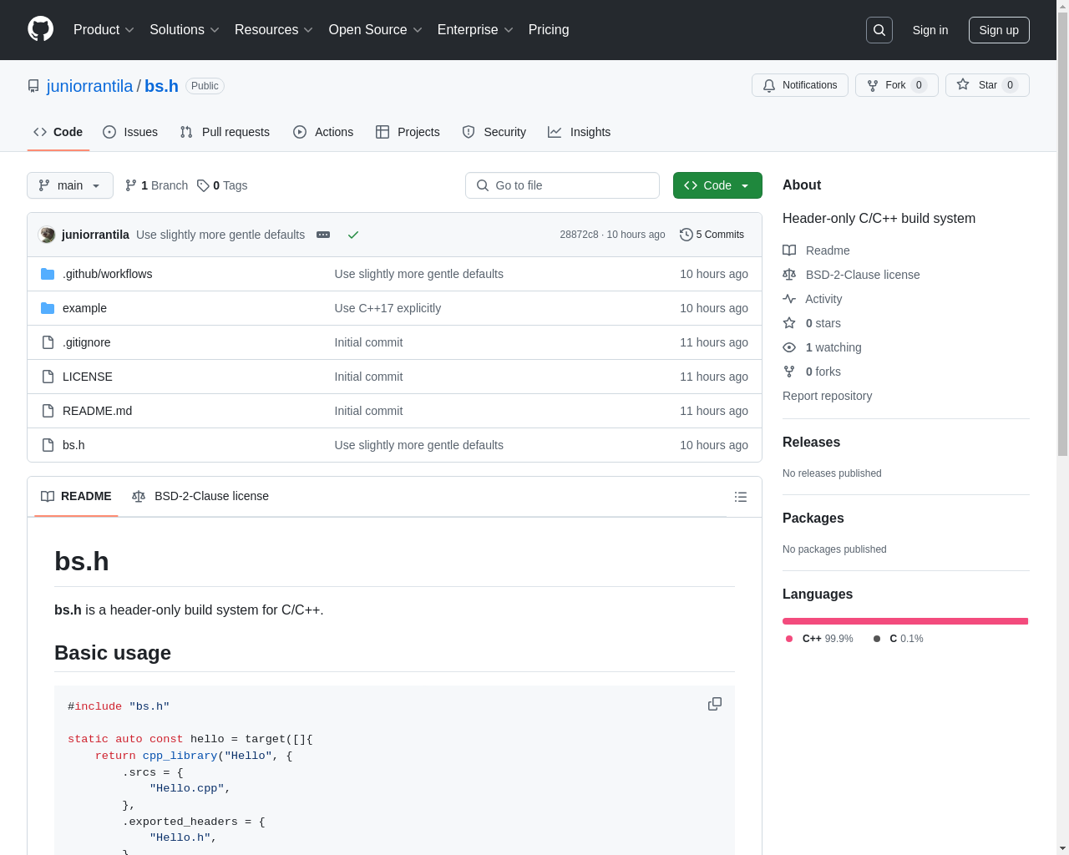Open the LICENSE file
1069x855 pixels.
(87, 377)
